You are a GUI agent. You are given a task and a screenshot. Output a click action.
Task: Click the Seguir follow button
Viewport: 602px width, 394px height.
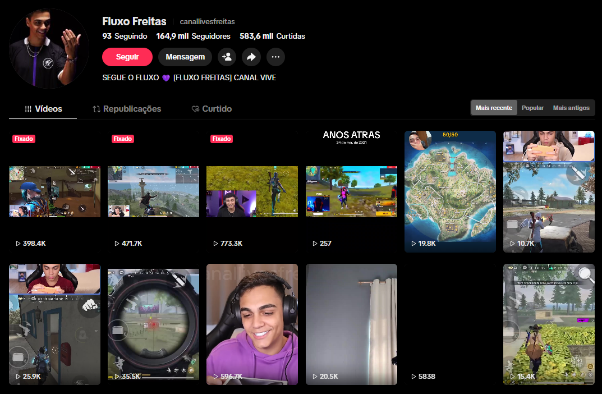[127, 57]
